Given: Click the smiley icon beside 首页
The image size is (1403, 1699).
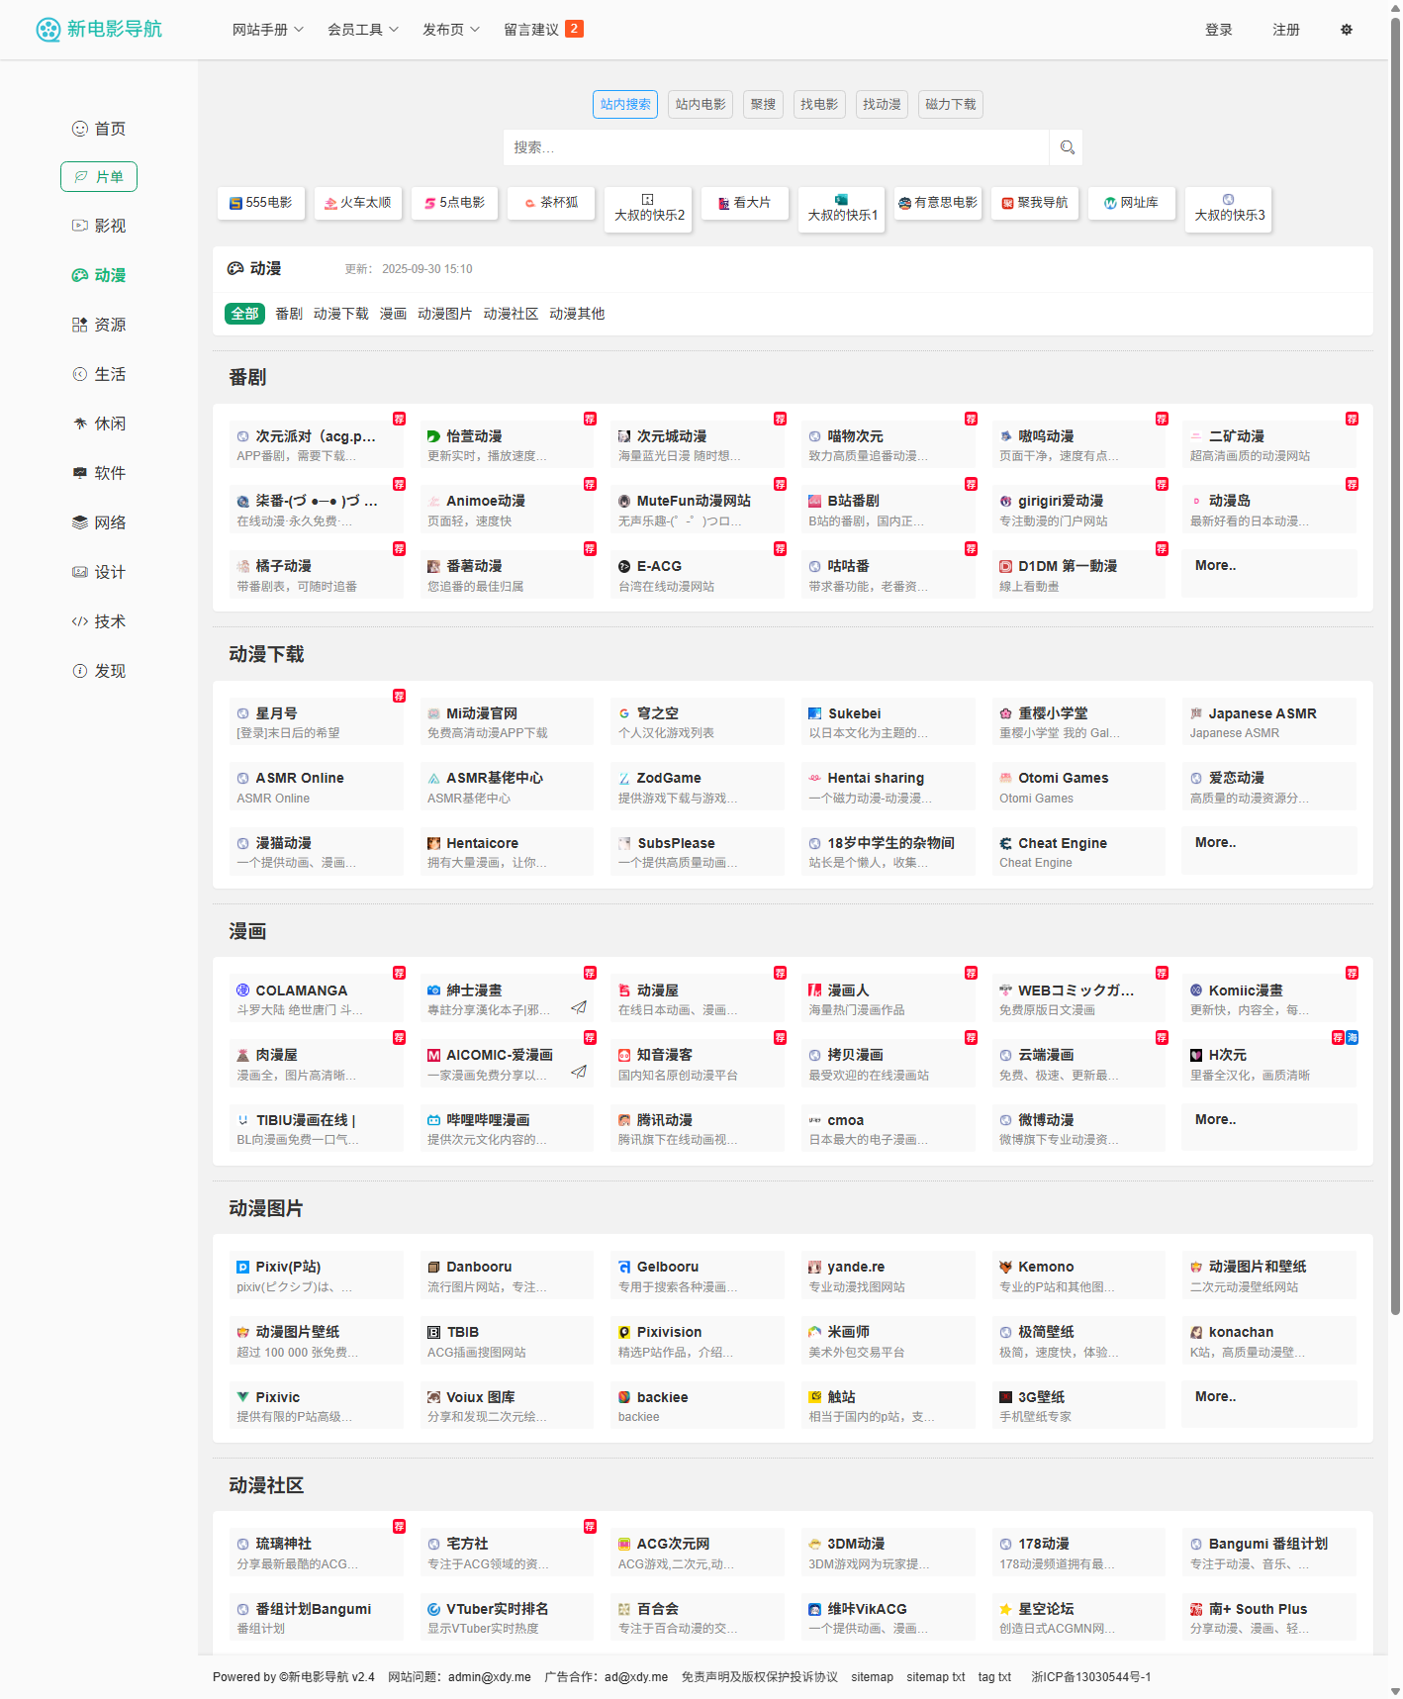Looking at the screenshot, I should coord(80,129).
